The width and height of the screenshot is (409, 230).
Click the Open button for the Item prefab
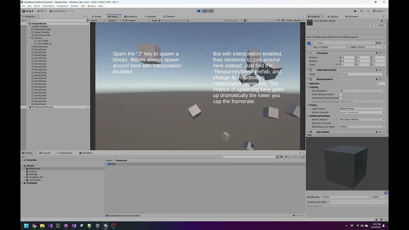[x=381, y=25]
